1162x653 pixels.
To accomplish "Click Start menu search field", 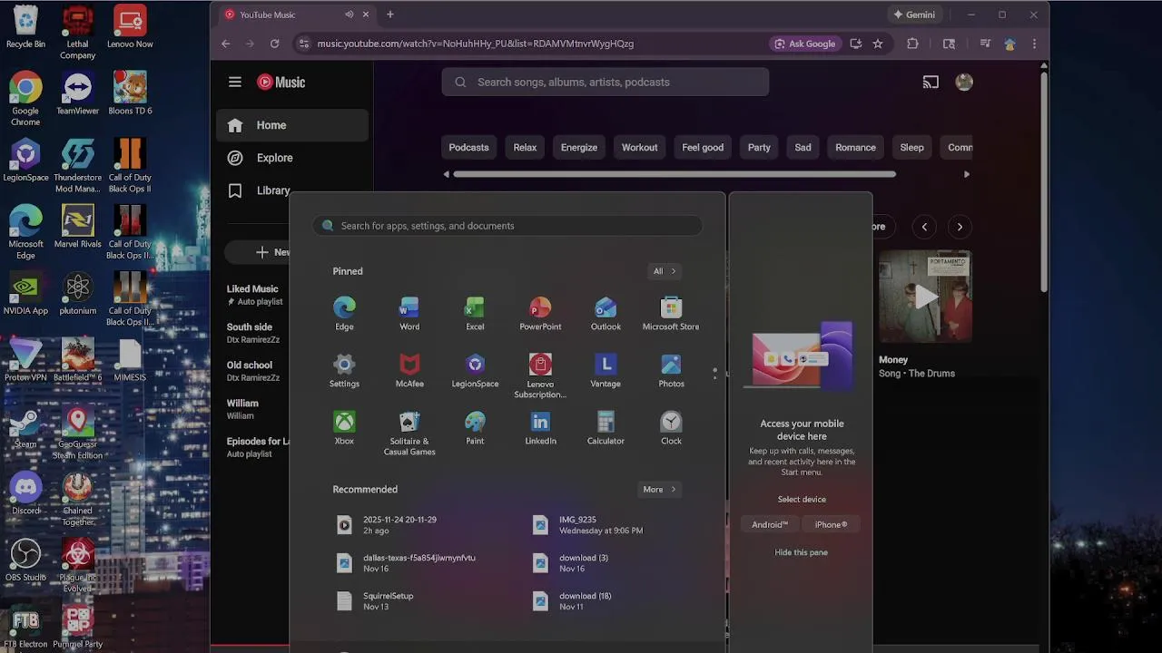I will (x=507, y=226).
